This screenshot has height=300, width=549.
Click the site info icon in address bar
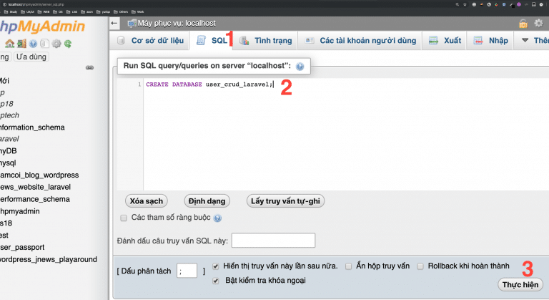click(4, 4)
